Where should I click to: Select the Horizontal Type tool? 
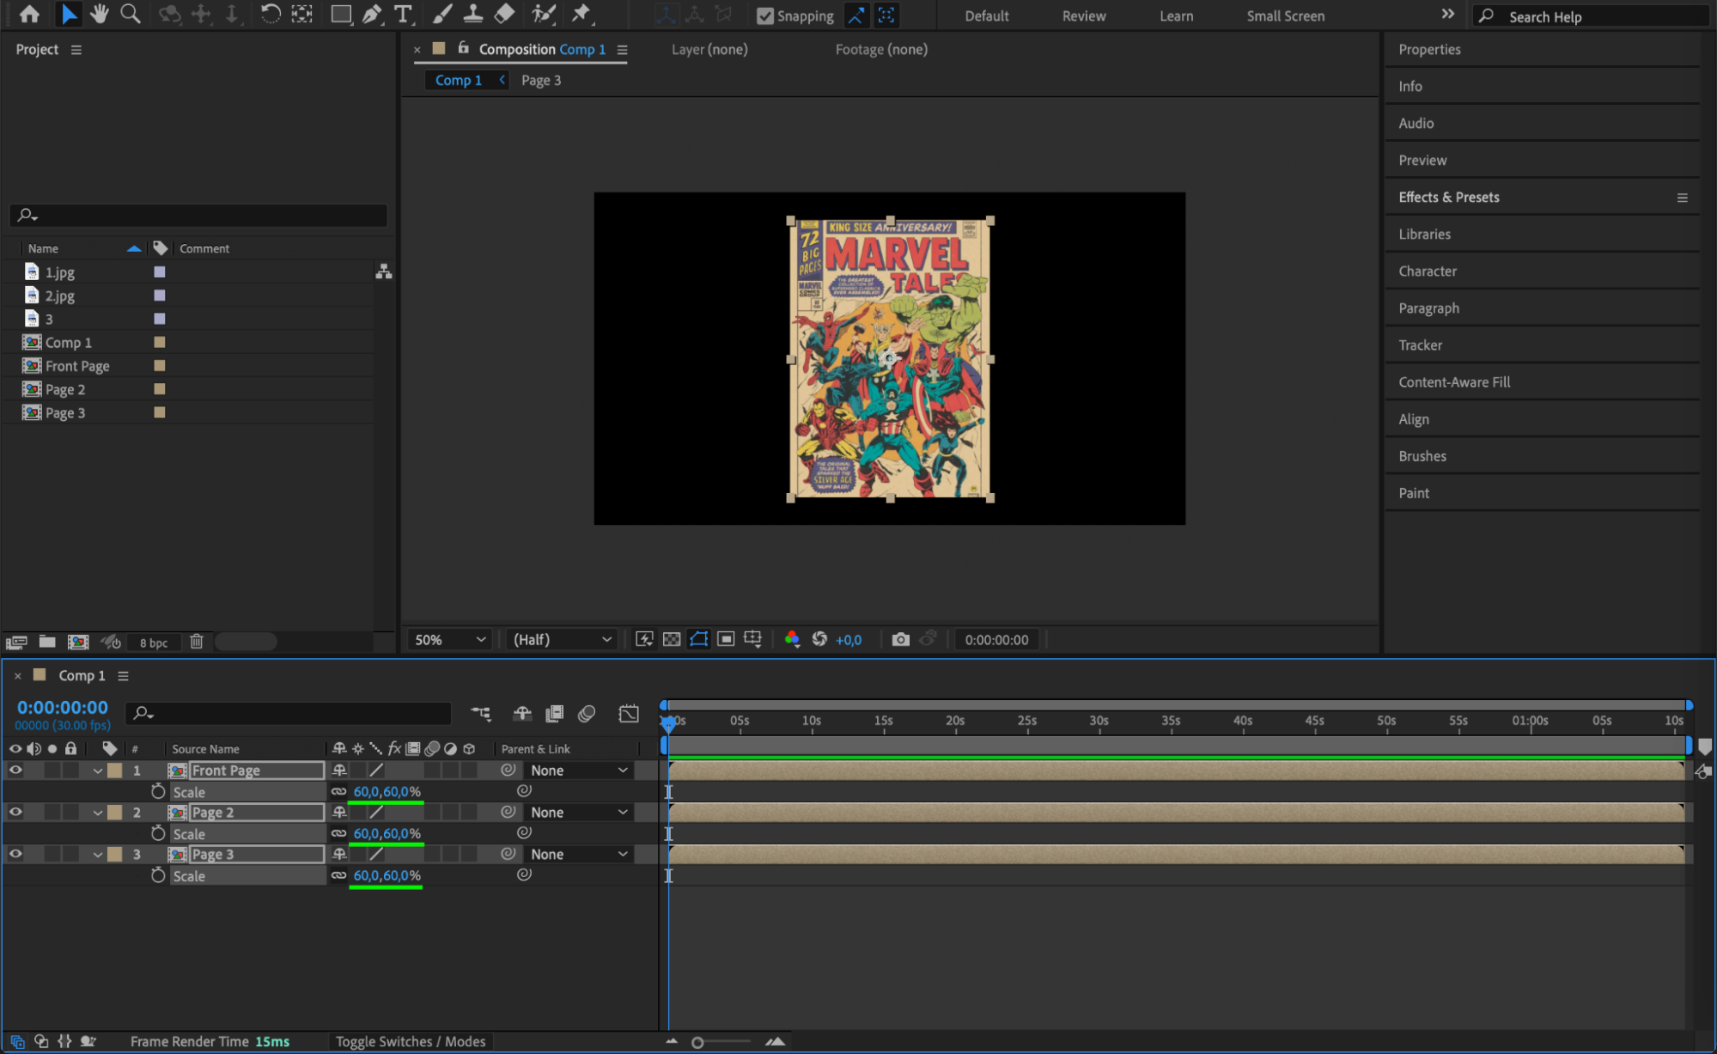(x=402, y=14)
